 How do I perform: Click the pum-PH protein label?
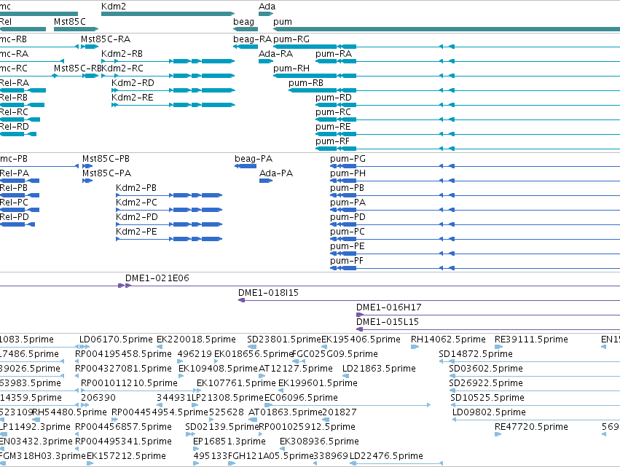[x=348, y=173]
